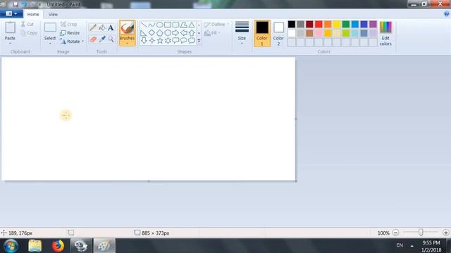Select the Line shape
Viewport: 451px width, 253px height.
click(x=144, y=25)
